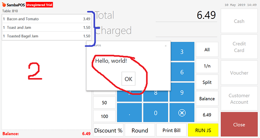Viewport: 260px width, 138px height.
Task: Open the Discount % option
Action: 108,130
